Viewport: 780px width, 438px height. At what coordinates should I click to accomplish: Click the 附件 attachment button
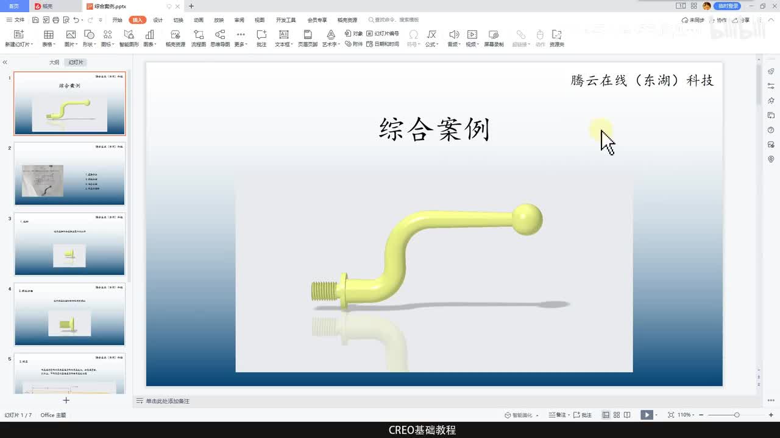click(354, 44)
